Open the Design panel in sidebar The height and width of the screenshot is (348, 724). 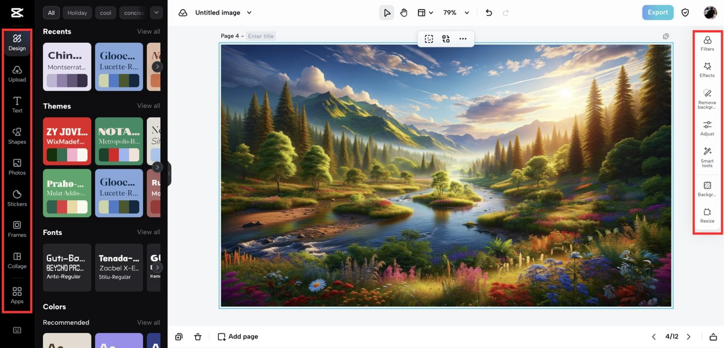(x=17, y=43)
